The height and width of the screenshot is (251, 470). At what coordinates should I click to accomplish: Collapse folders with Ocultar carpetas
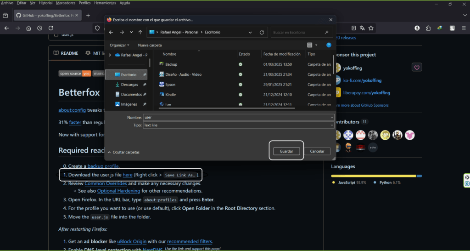pos(124,152)
